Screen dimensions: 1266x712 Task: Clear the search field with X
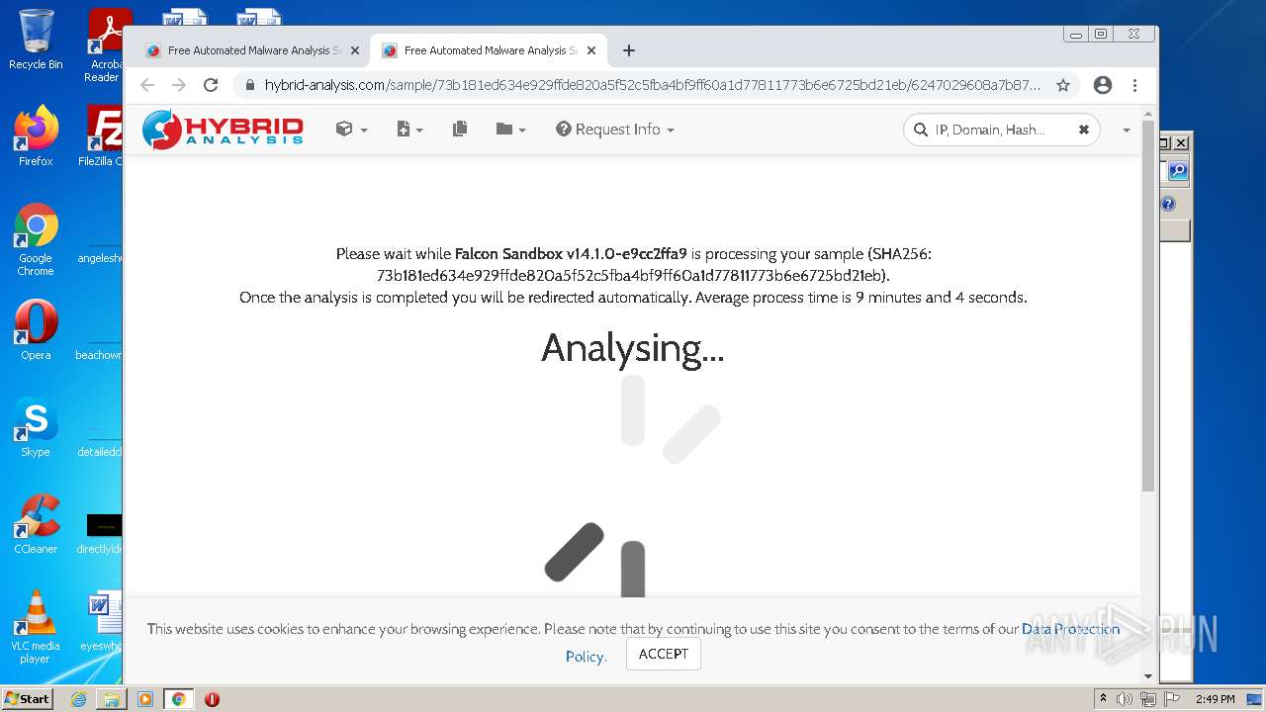[x=1084, y=130]
